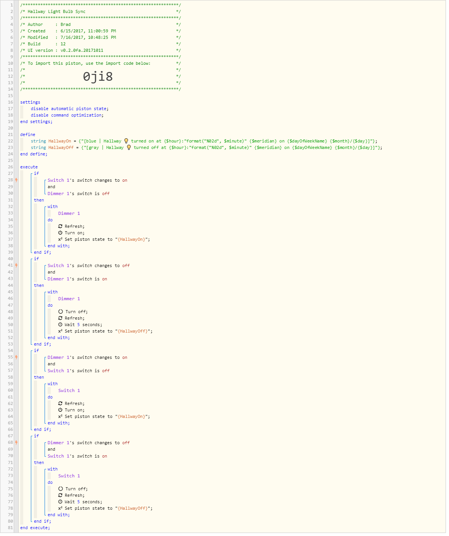Click the clock icon for Wait, line 50
Viewport: 449px width, 536px height.
click(x=60, y=325)
